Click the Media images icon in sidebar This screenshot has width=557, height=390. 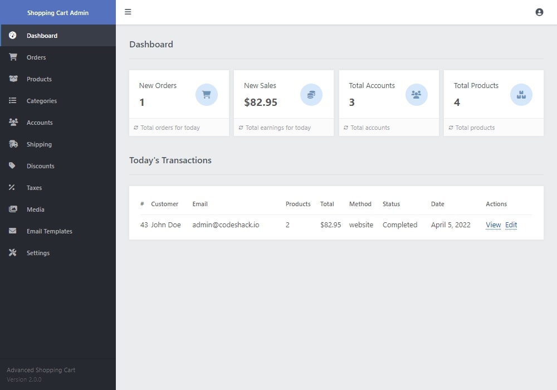click(x=13, y=209)
